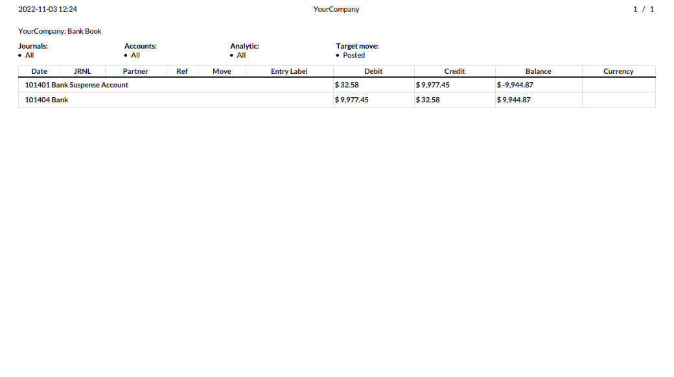Click the $ 32.58 credit of 101404 Bank
674x377 pixels.
(428, 100)
